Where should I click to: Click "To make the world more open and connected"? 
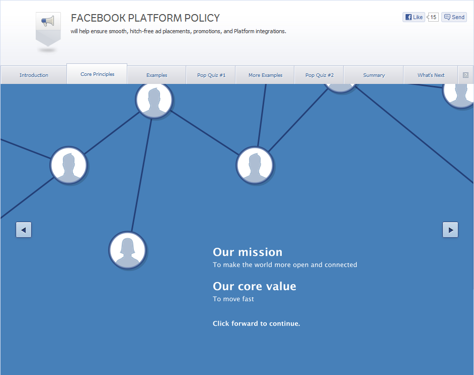click(285, 265)
